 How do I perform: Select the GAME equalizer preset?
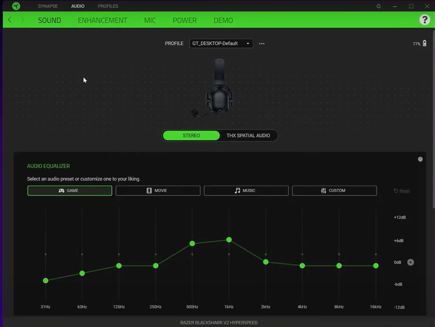click(x=69, y=191)
